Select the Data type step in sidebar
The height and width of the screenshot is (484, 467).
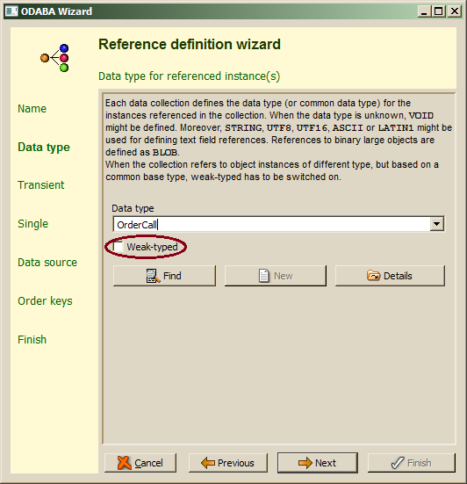click(44, 148)
